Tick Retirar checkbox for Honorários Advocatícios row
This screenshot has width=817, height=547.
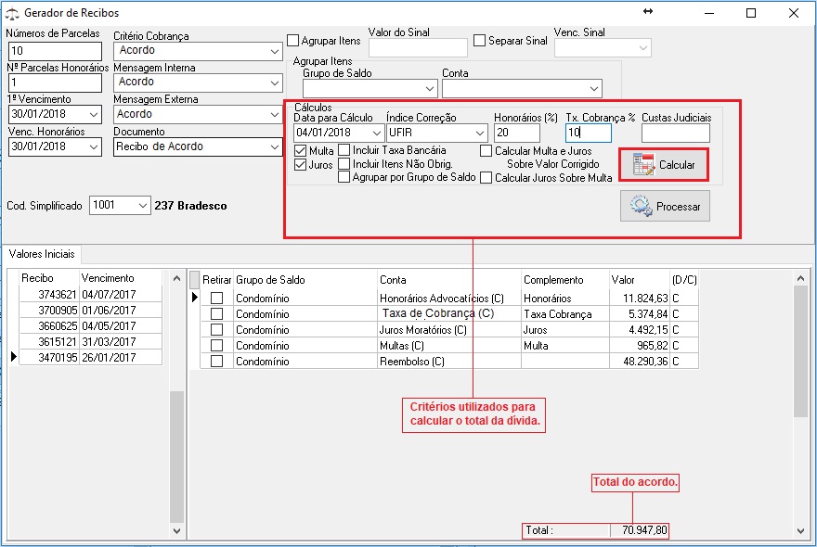tap(216, 299)
